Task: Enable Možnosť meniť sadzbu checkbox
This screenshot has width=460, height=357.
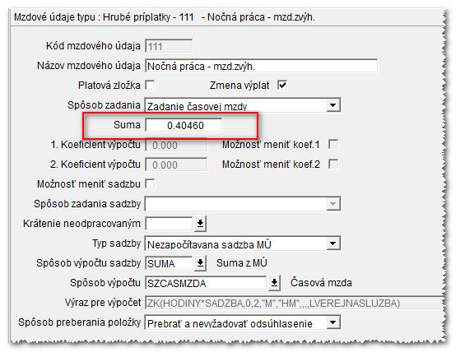Action: pyautogui.click(x=151, y=184)
